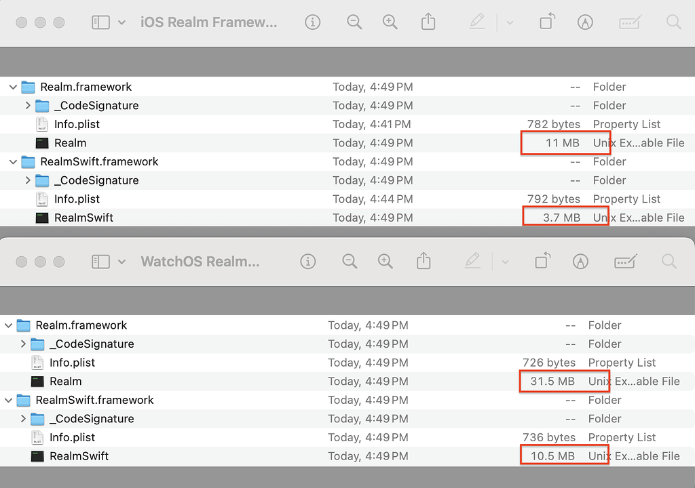
Task: Click the Zoom Out magnifier in the WatchOS toolbar
Action: [349, 260]
